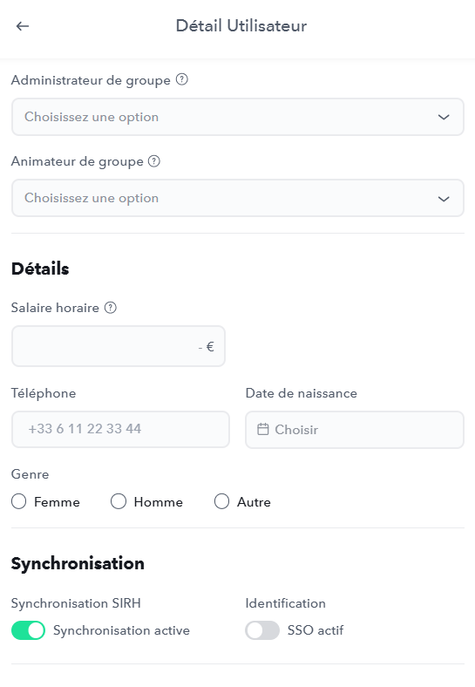The height and width of the screenshot is (687, 475).
Task: Open the Date de naissance Choisir picker
Action: 355,429
